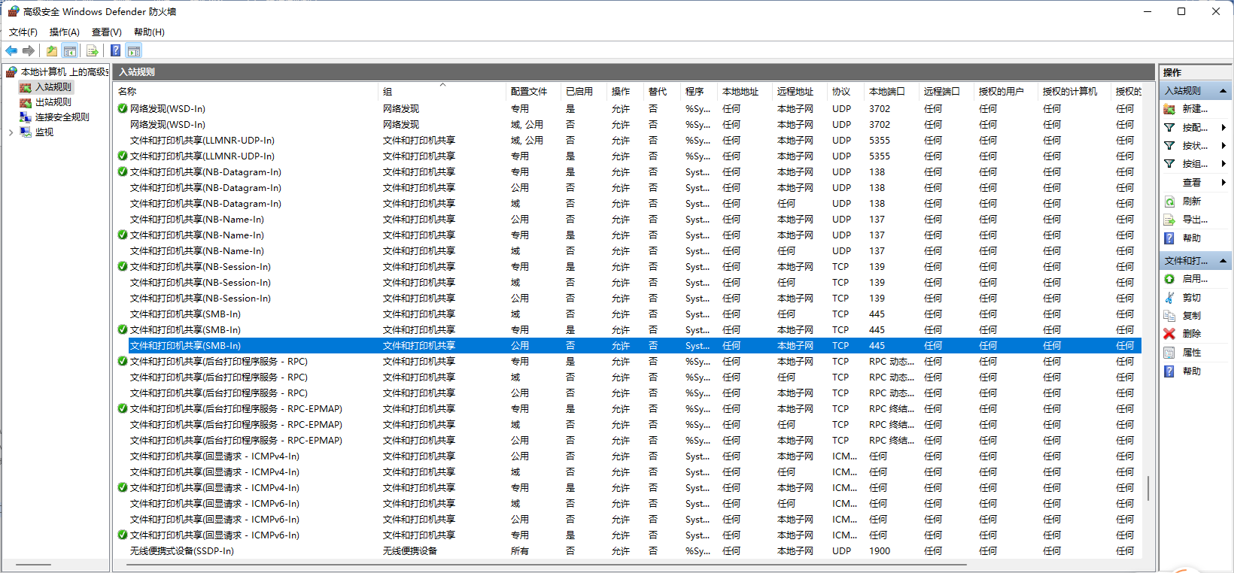
Task: Collapse the 入站规则 actions section arrow
Action: pos(1223,91)
